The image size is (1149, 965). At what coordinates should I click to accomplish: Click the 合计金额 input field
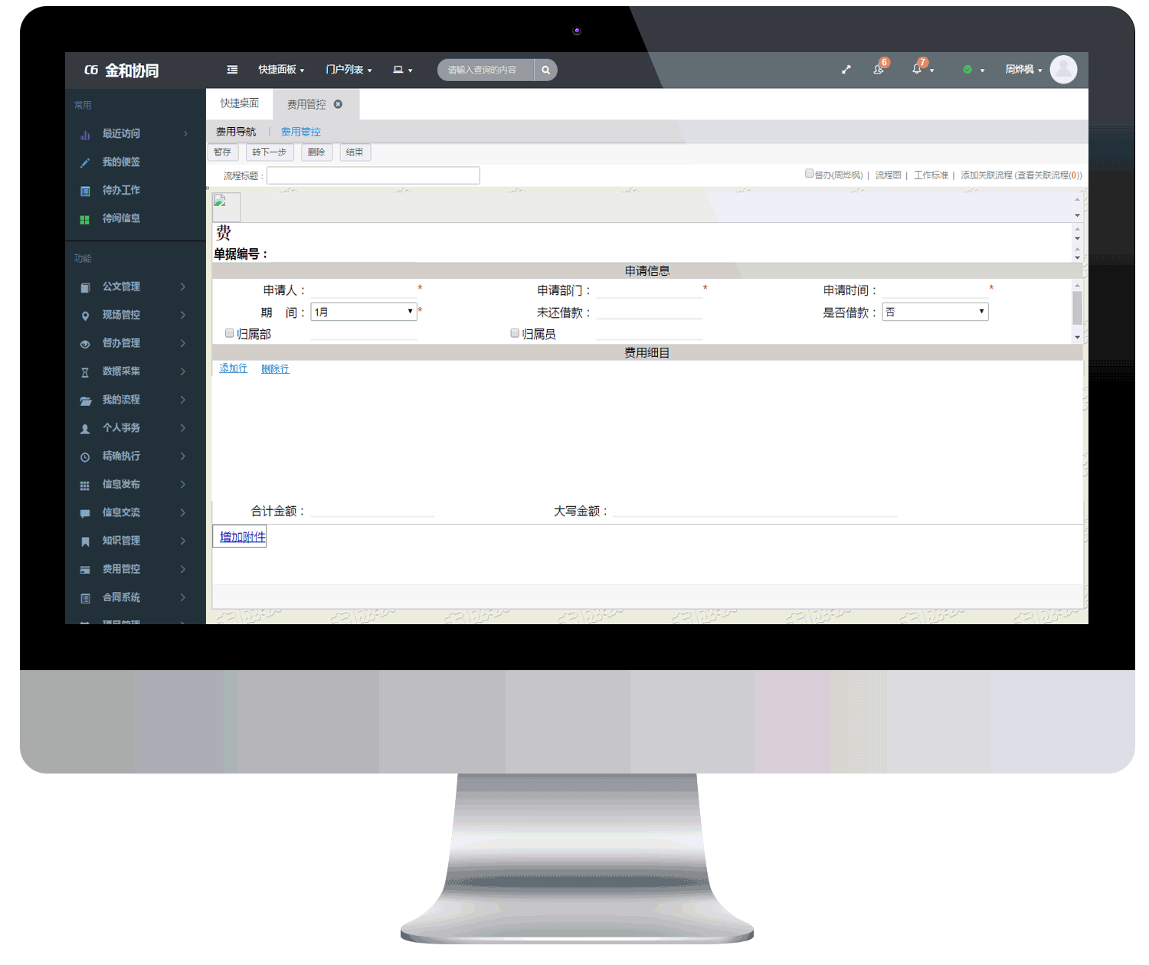point(372,511)
